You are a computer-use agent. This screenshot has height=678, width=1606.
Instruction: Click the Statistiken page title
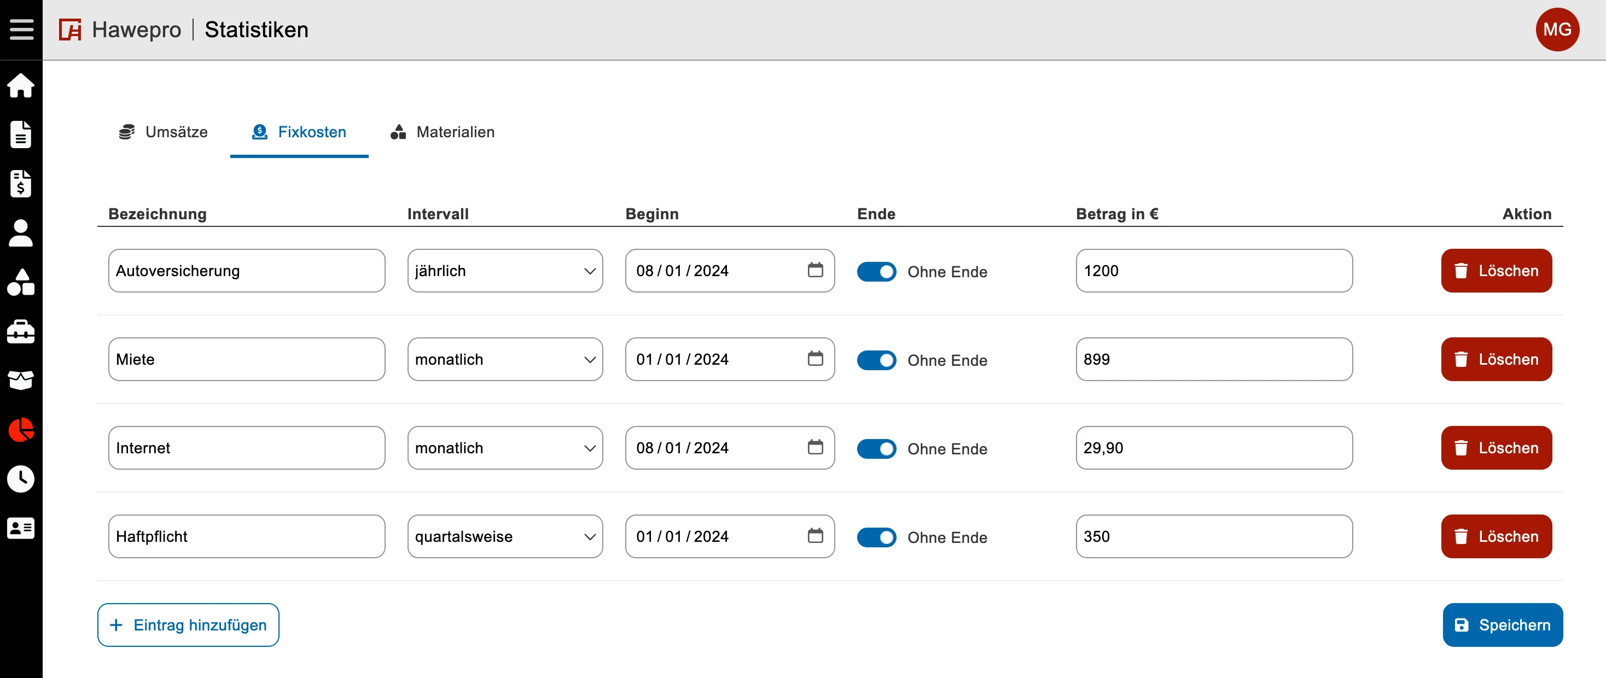pyautogui.click(x=256, y=30)
